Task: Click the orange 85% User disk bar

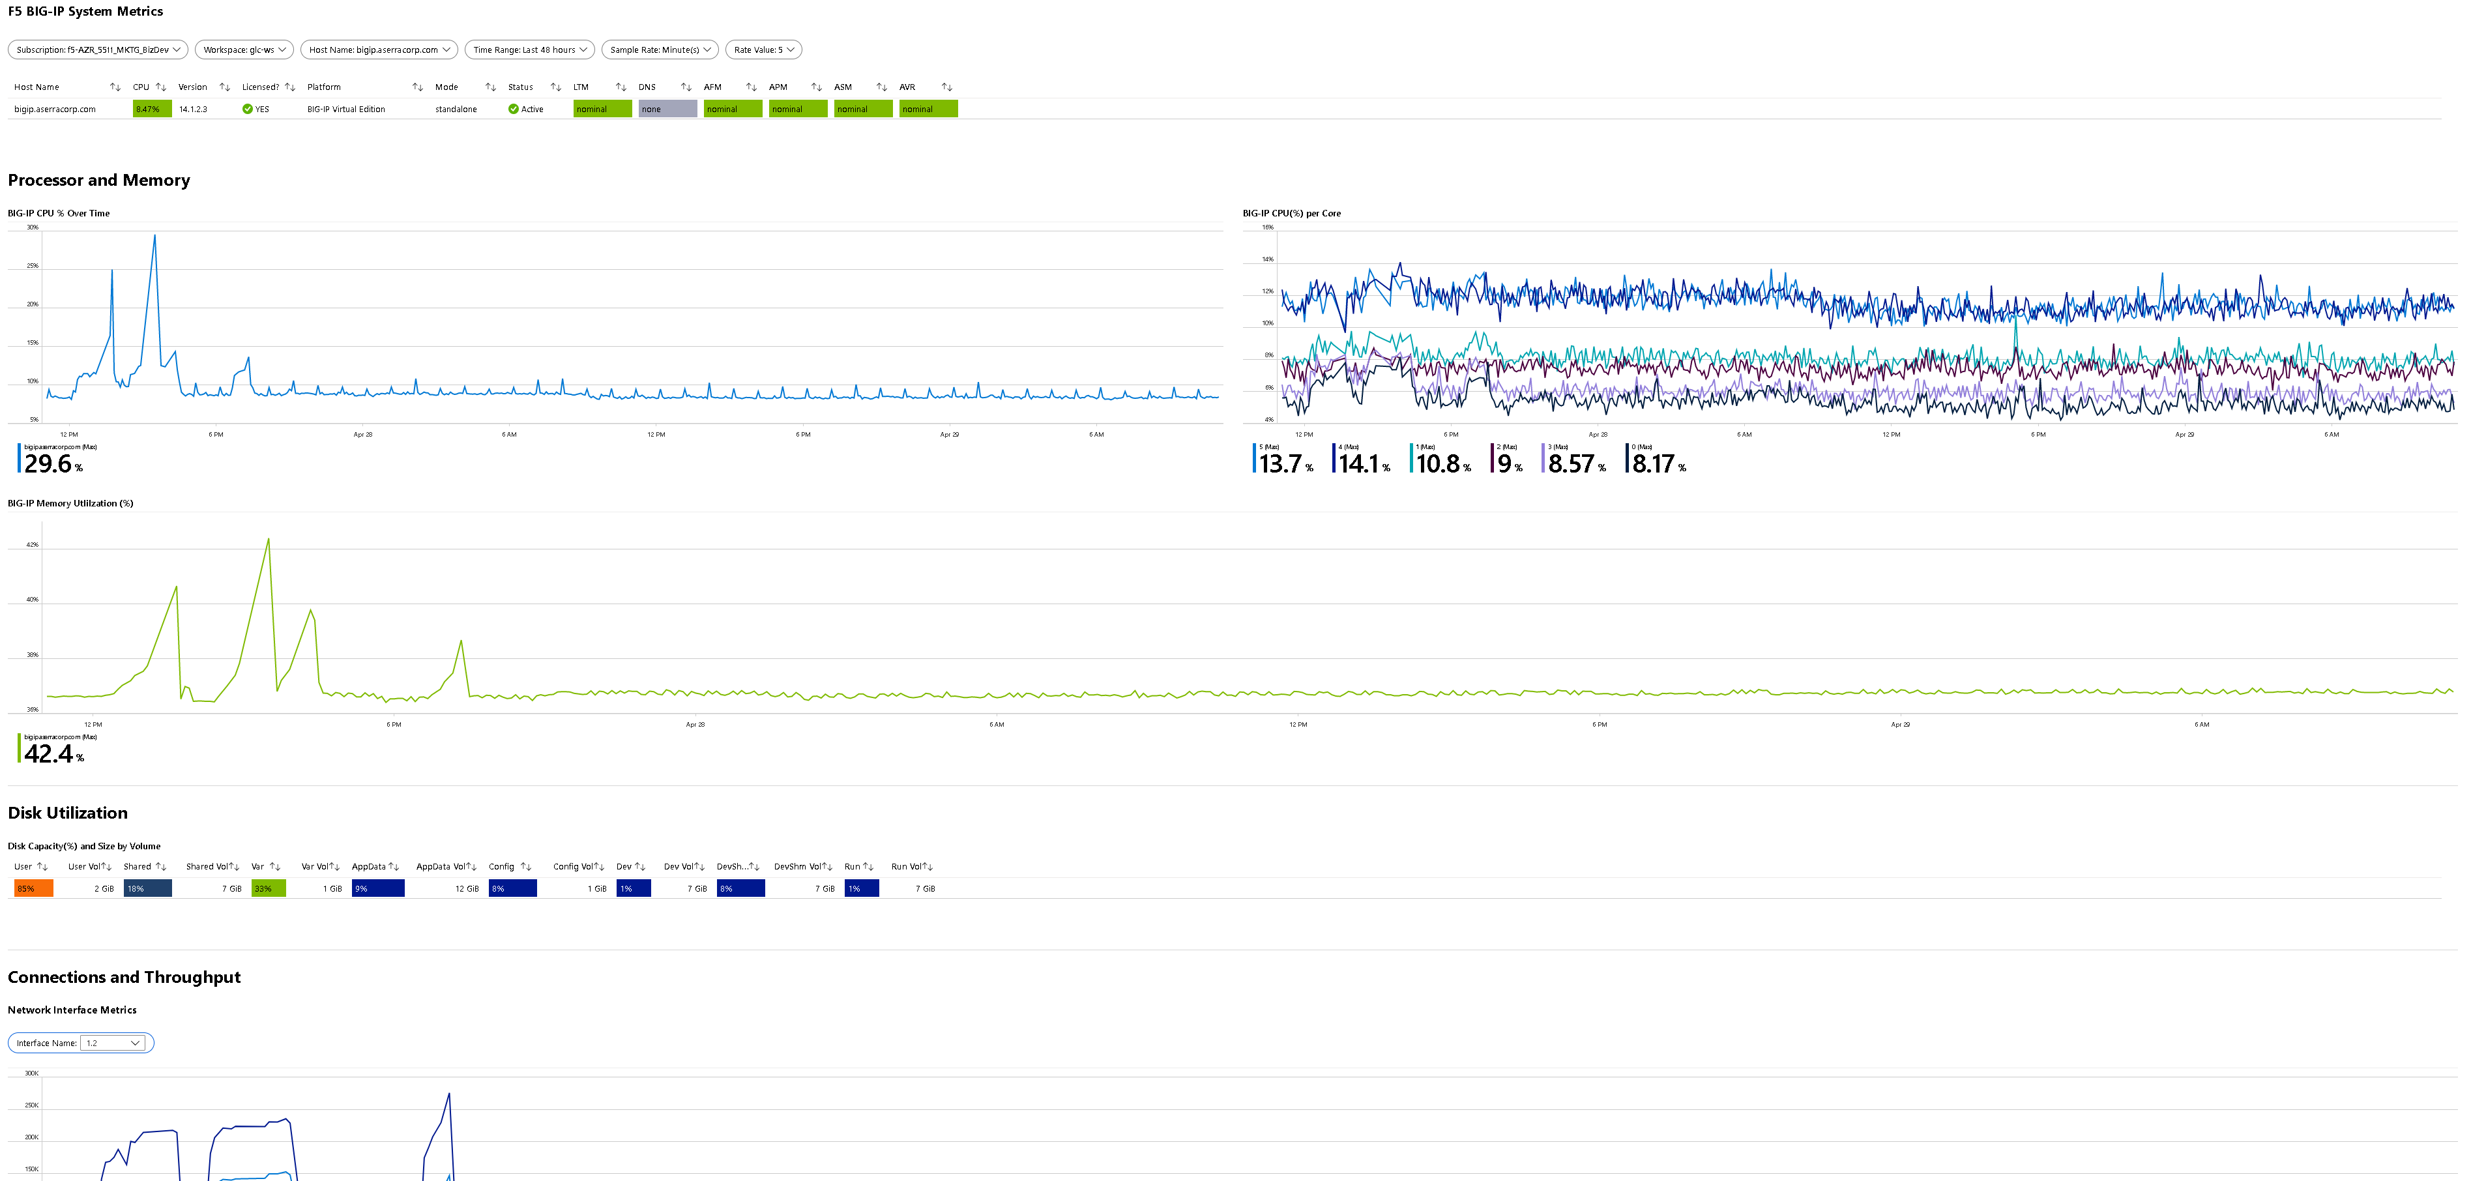Action: [x=34, y=890]
